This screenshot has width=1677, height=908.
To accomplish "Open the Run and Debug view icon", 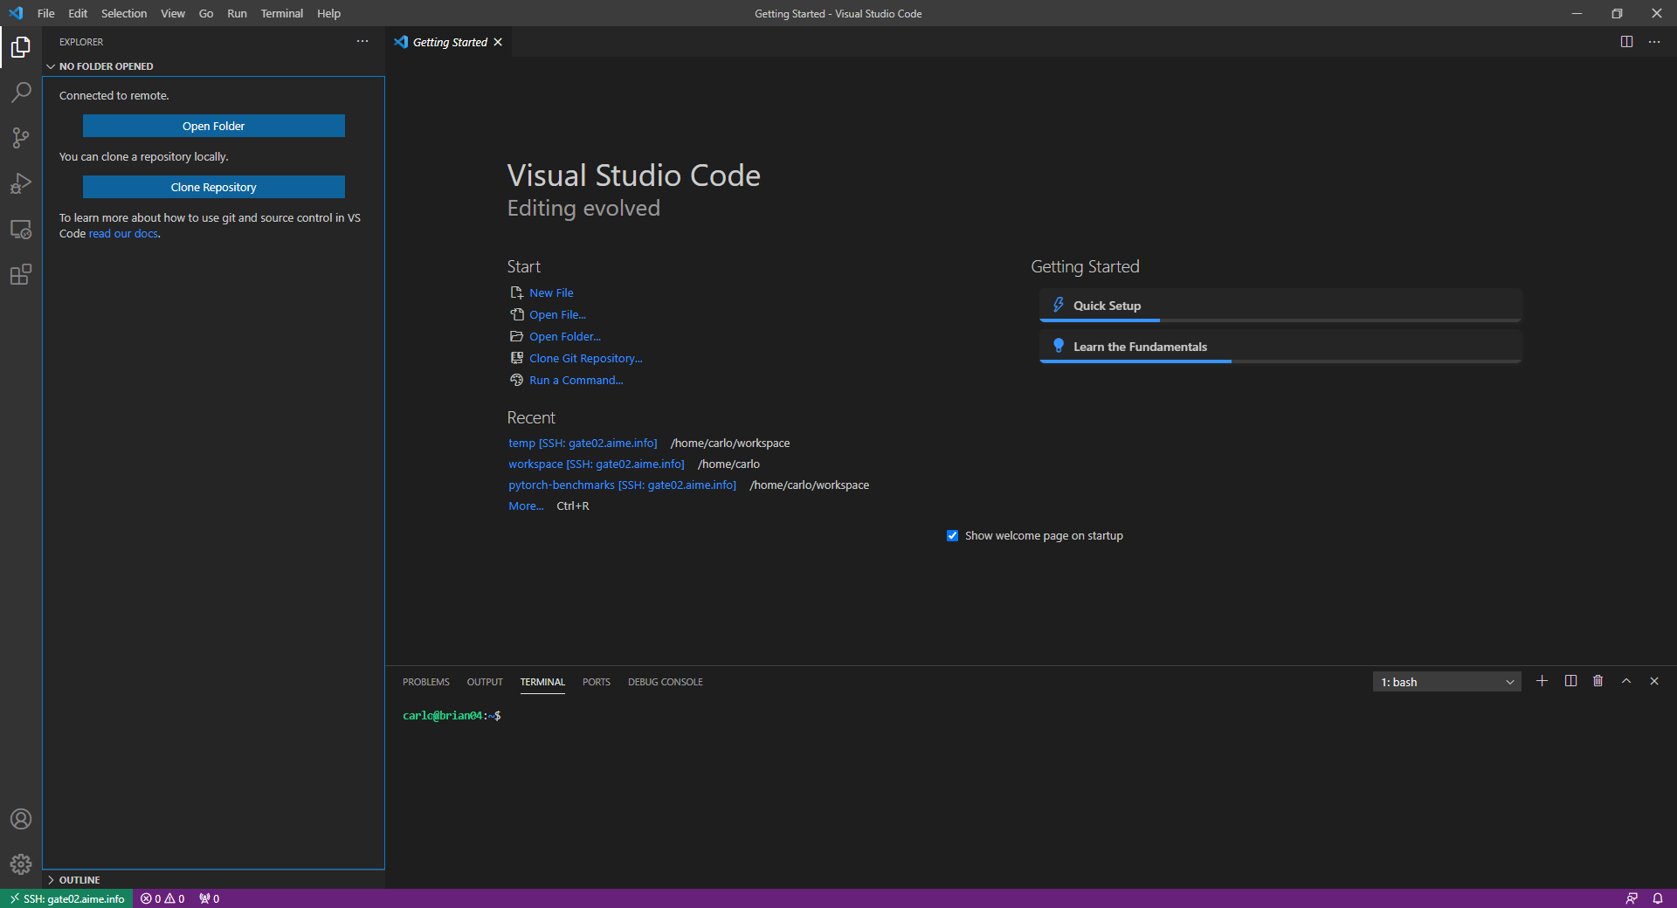I will tap(21, 183).
